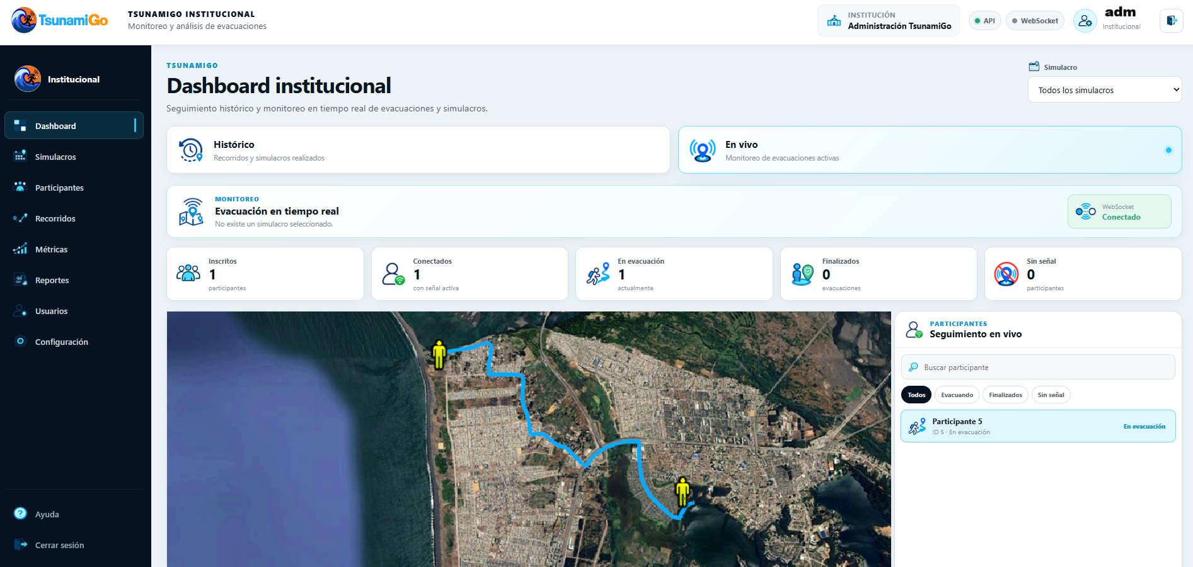1193x567 pixels.
Task: Open Reportes in the sidebar
Action: [x=74, y=280]
